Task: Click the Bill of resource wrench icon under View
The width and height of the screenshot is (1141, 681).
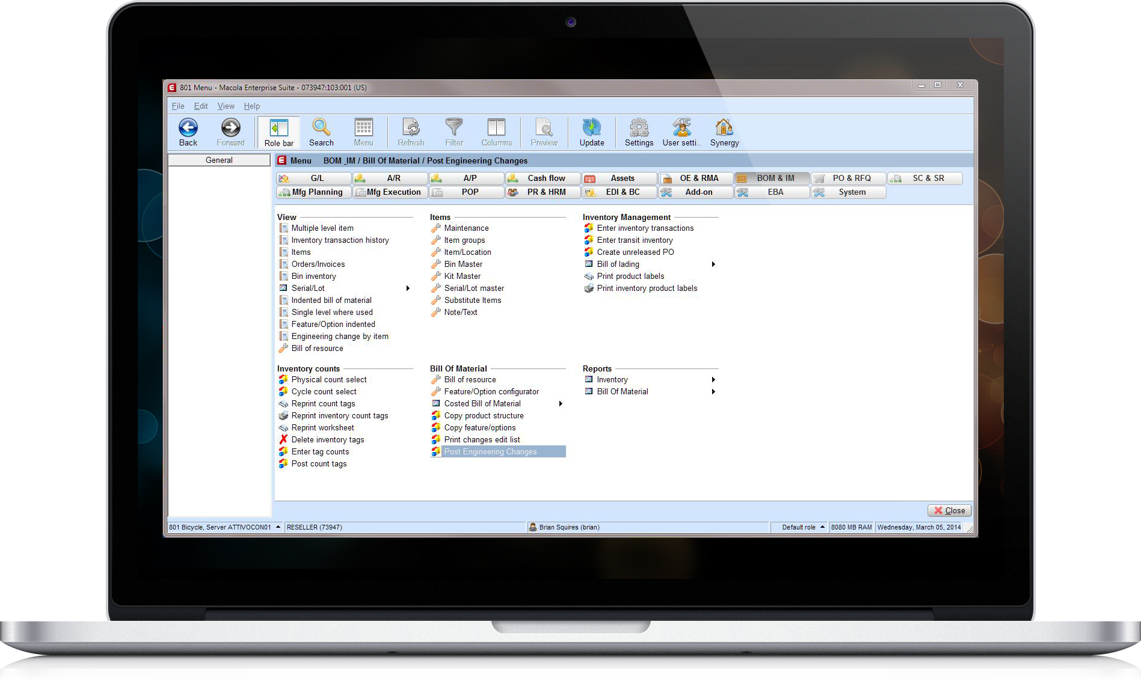Action: (x=283, y=348)
